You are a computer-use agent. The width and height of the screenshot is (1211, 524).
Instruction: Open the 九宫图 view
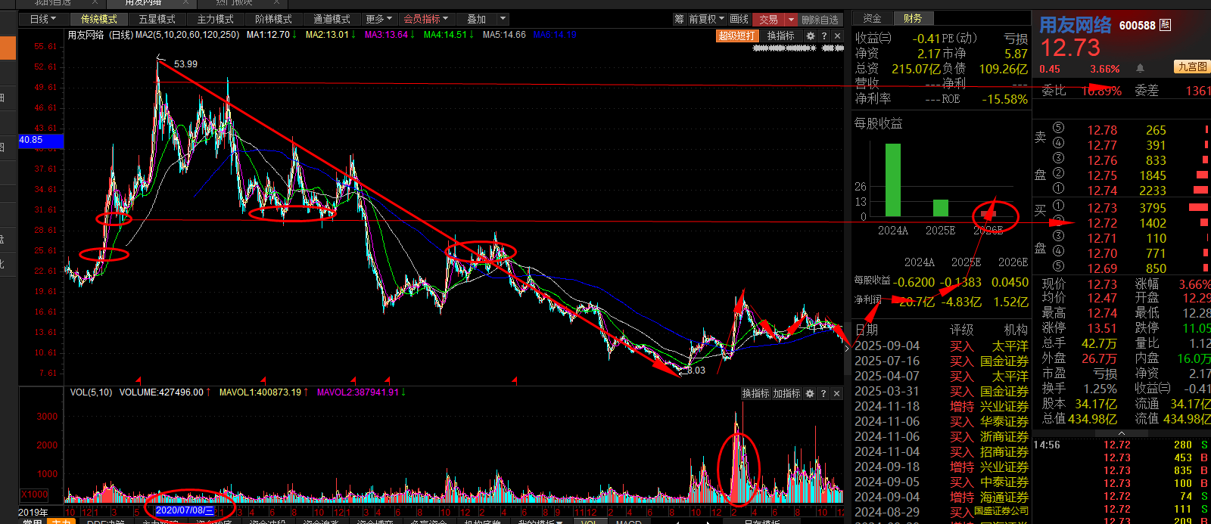tap(1191, 67)
